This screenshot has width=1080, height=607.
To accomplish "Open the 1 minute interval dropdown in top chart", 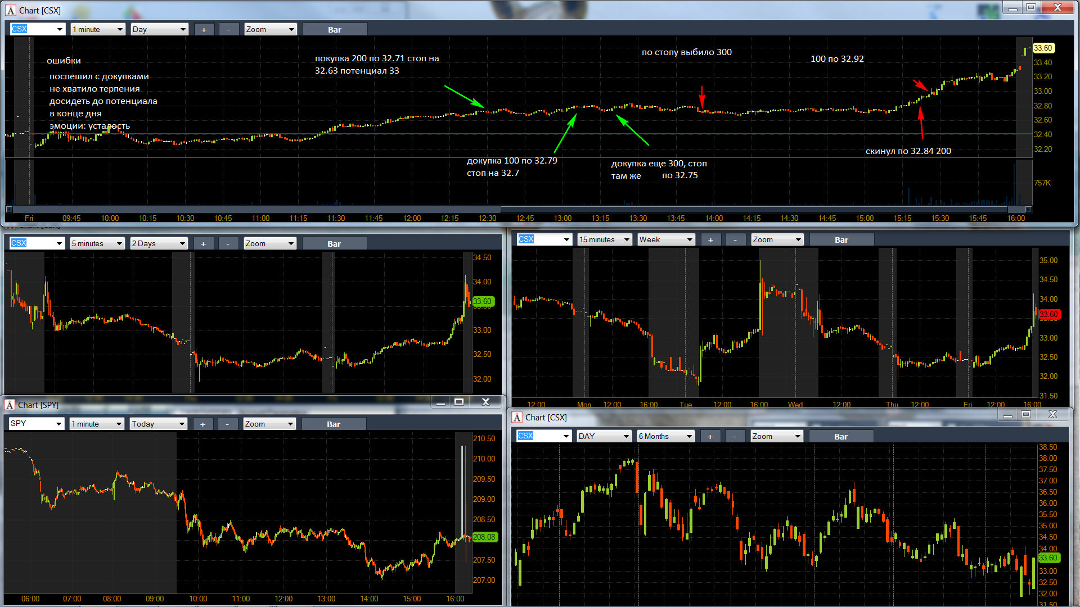I will (x=98, y=30).
